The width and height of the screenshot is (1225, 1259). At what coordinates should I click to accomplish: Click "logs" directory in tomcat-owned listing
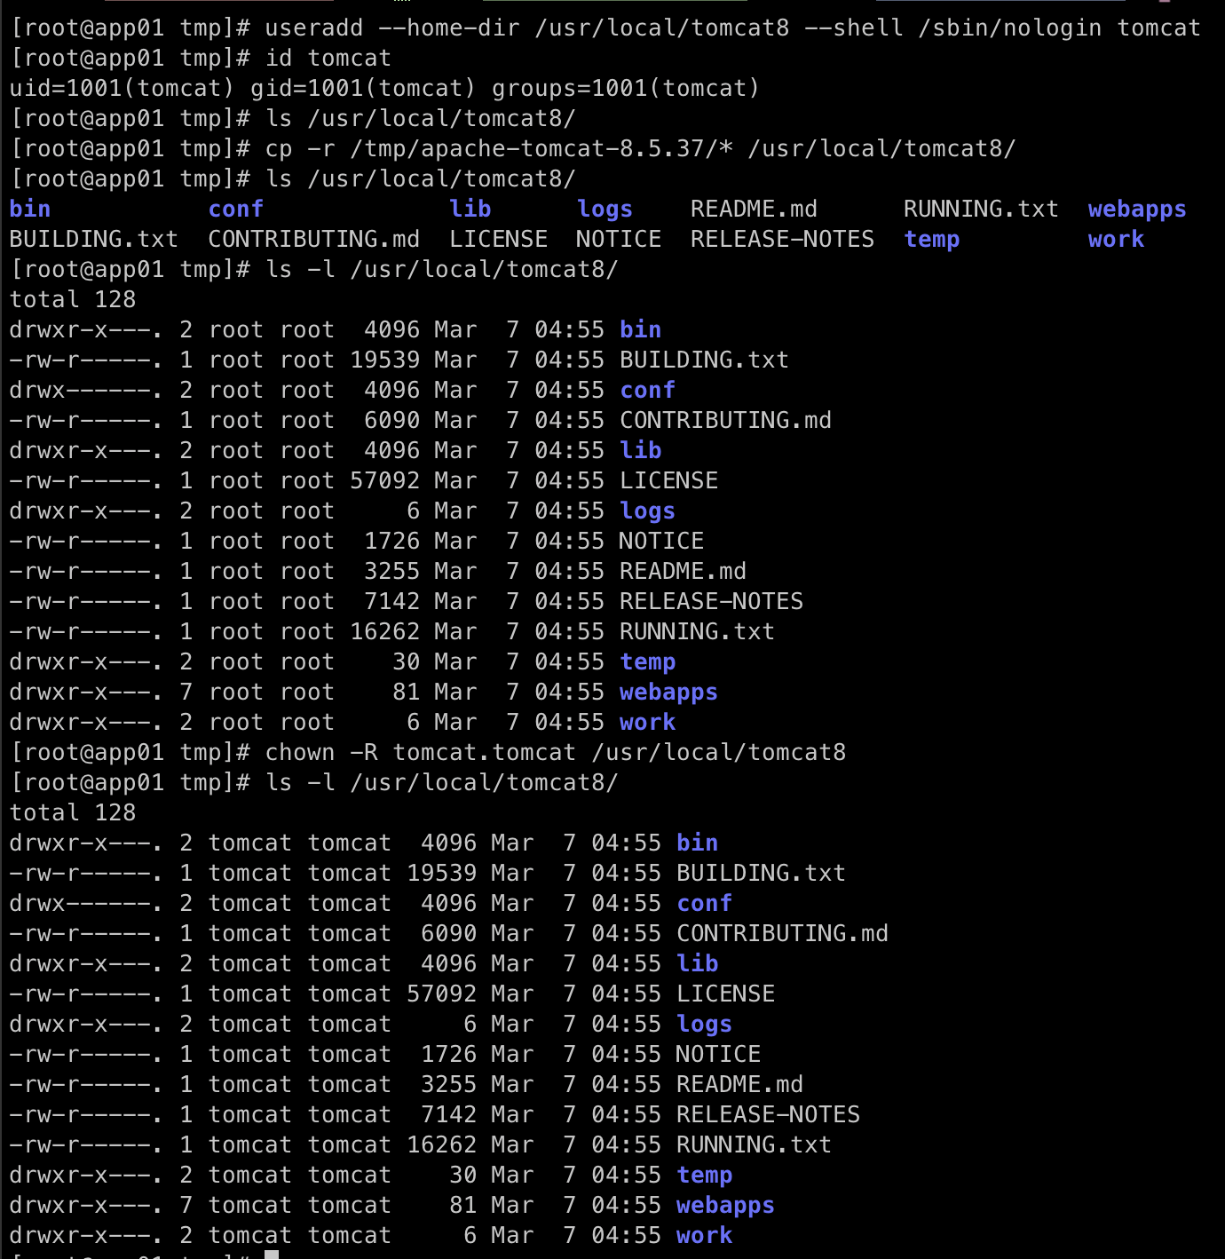point(705,1025)
